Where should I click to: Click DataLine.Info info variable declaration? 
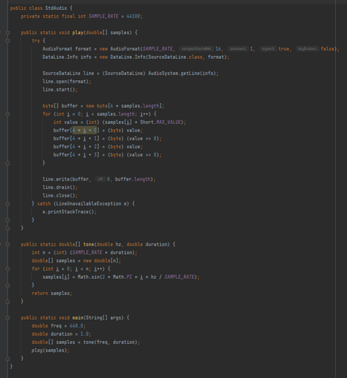point(67,57)
